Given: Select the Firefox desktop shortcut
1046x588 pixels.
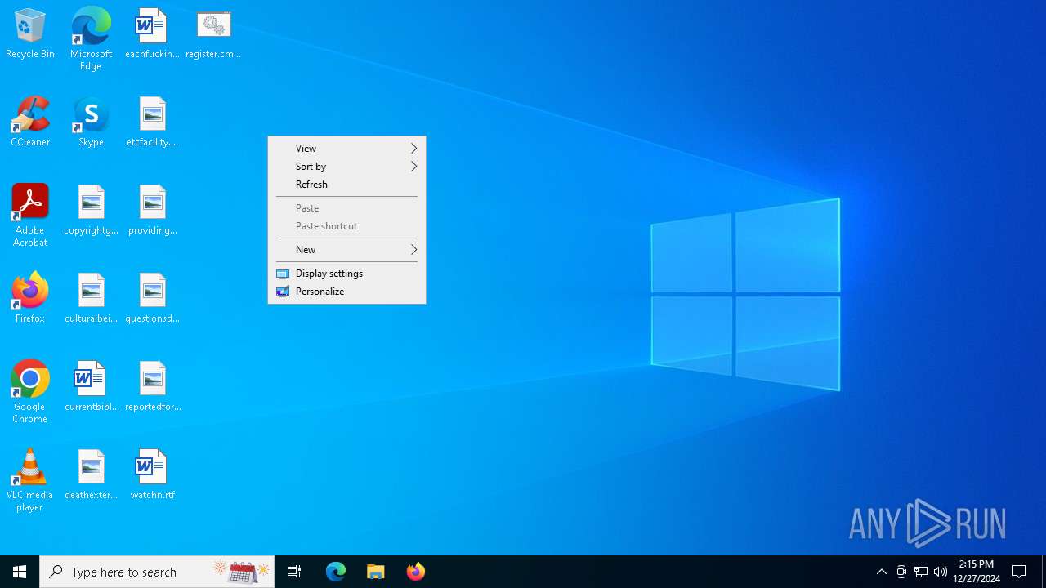Looking at the screenshot, I should coord(30,299).
